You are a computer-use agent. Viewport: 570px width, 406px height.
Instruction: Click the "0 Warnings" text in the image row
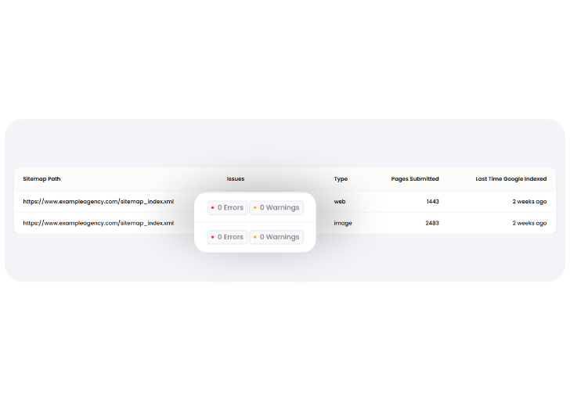click(x=280, y=237)
